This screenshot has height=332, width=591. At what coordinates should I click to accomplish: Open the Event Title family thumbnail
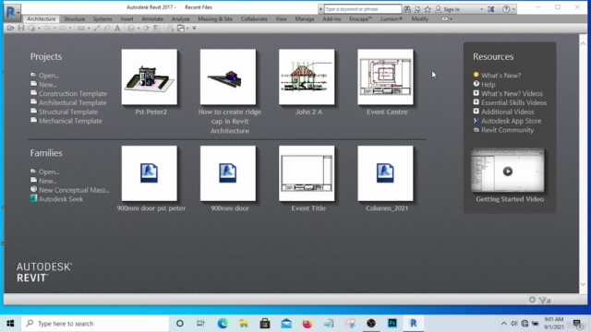307,173
